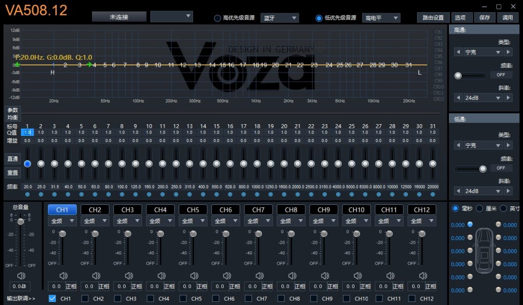Click the blue dot under 1000.0 frequency
The image size is (523, 305).
(x=257, y=194)
